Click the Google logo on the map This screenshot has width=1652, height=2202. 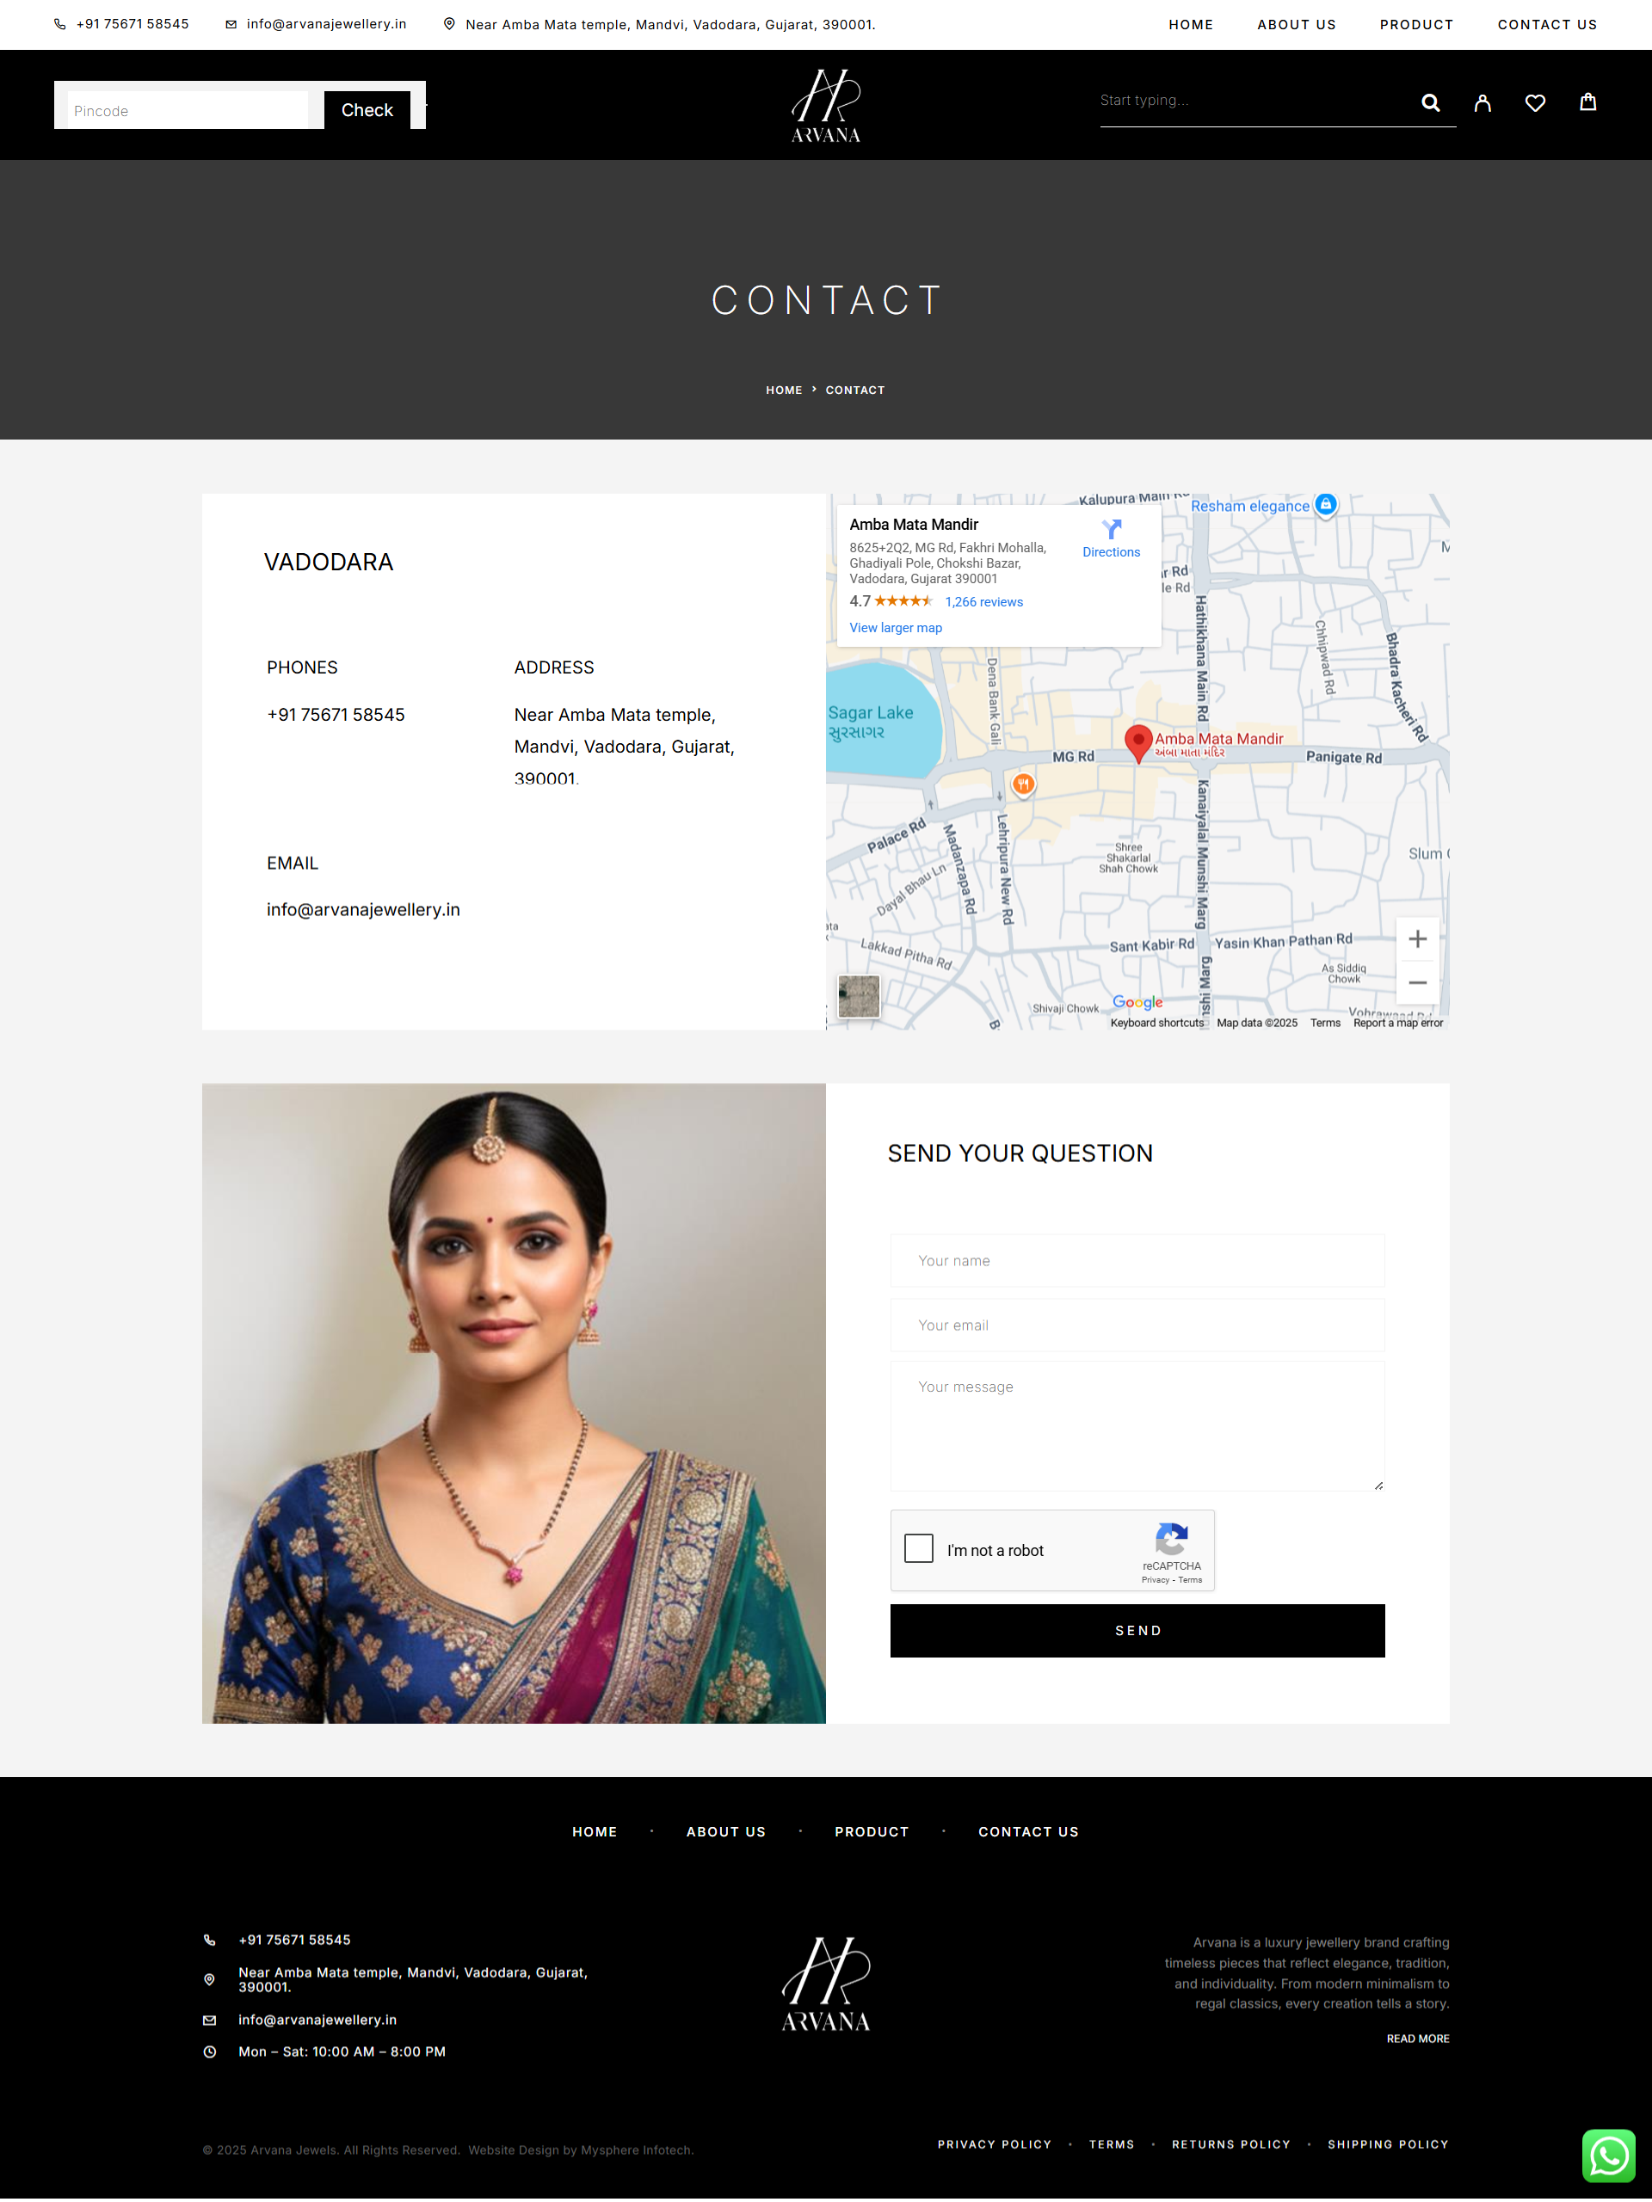pos(1137,1001)
